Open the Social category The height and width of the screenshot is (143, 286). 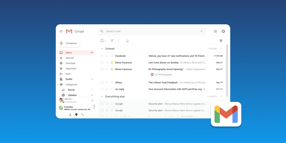point(76,90)
